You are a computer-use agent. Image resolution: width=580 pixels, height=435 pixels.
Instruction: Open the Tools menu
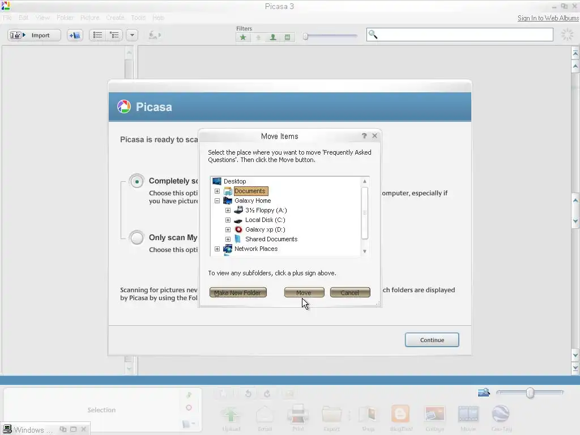coord(138,18)
